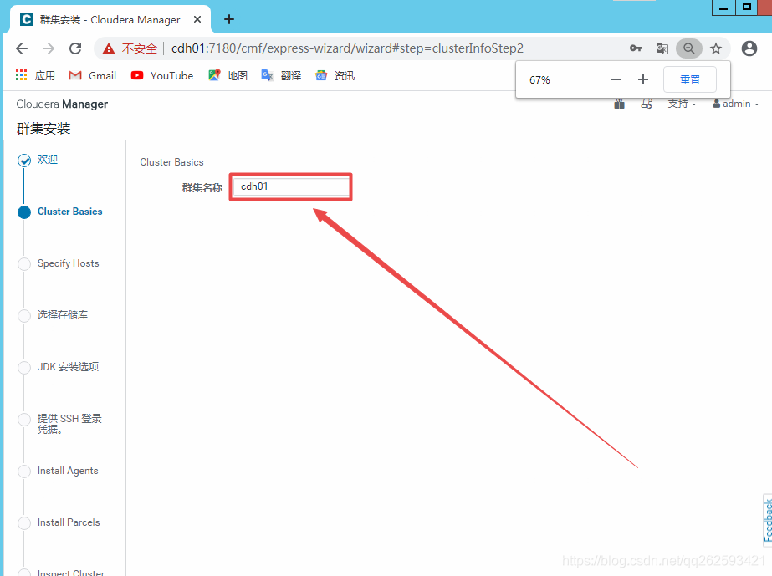Expand the admin user dropdown
The width and height of the screenshot is (772, 576).
point(735,104)
